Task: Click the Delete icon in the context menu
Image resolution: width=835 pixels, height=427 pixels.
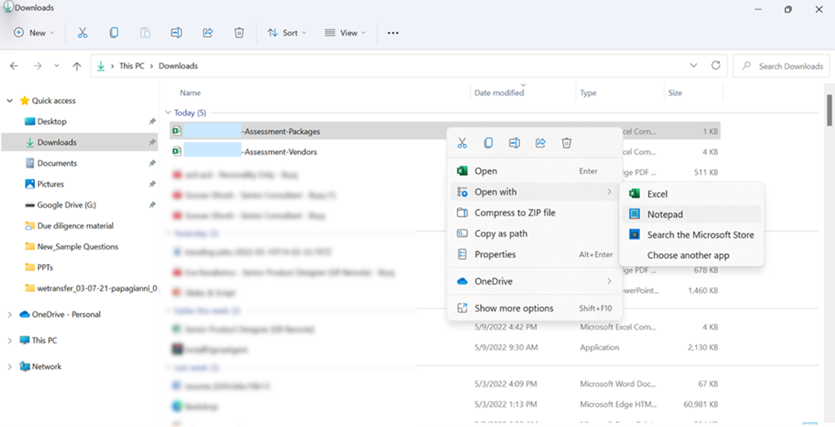Action: coord(566,143)
